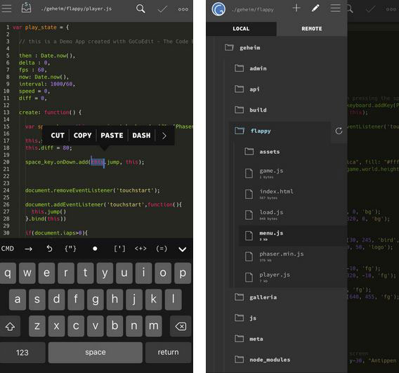Choose COPY in the context popup
This screenshot has height=373, width=399.
coord(82,136)
